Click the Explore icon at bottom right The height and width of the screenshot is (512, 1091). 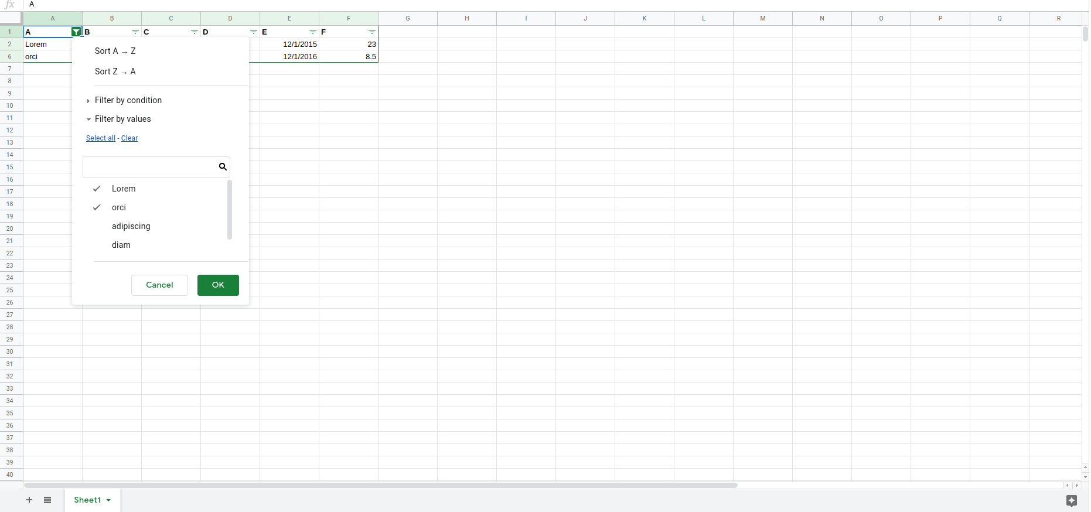click(x=1072, y=500)
